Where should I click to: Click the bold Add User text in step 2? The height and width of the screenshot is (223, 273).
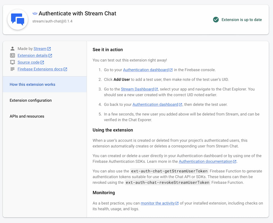tap(122, 80)
